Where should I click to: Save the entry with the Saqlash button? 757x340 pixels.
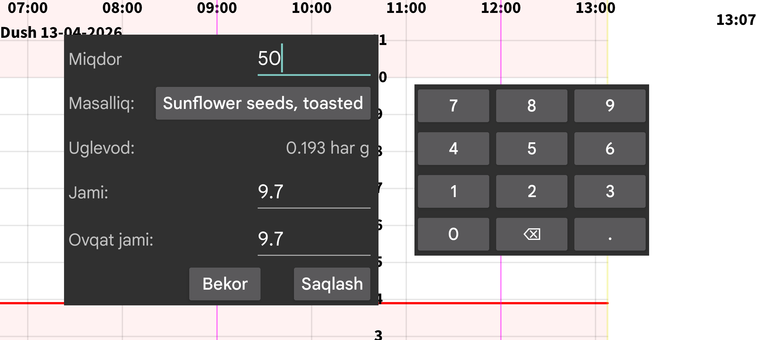tap(332, 284)
